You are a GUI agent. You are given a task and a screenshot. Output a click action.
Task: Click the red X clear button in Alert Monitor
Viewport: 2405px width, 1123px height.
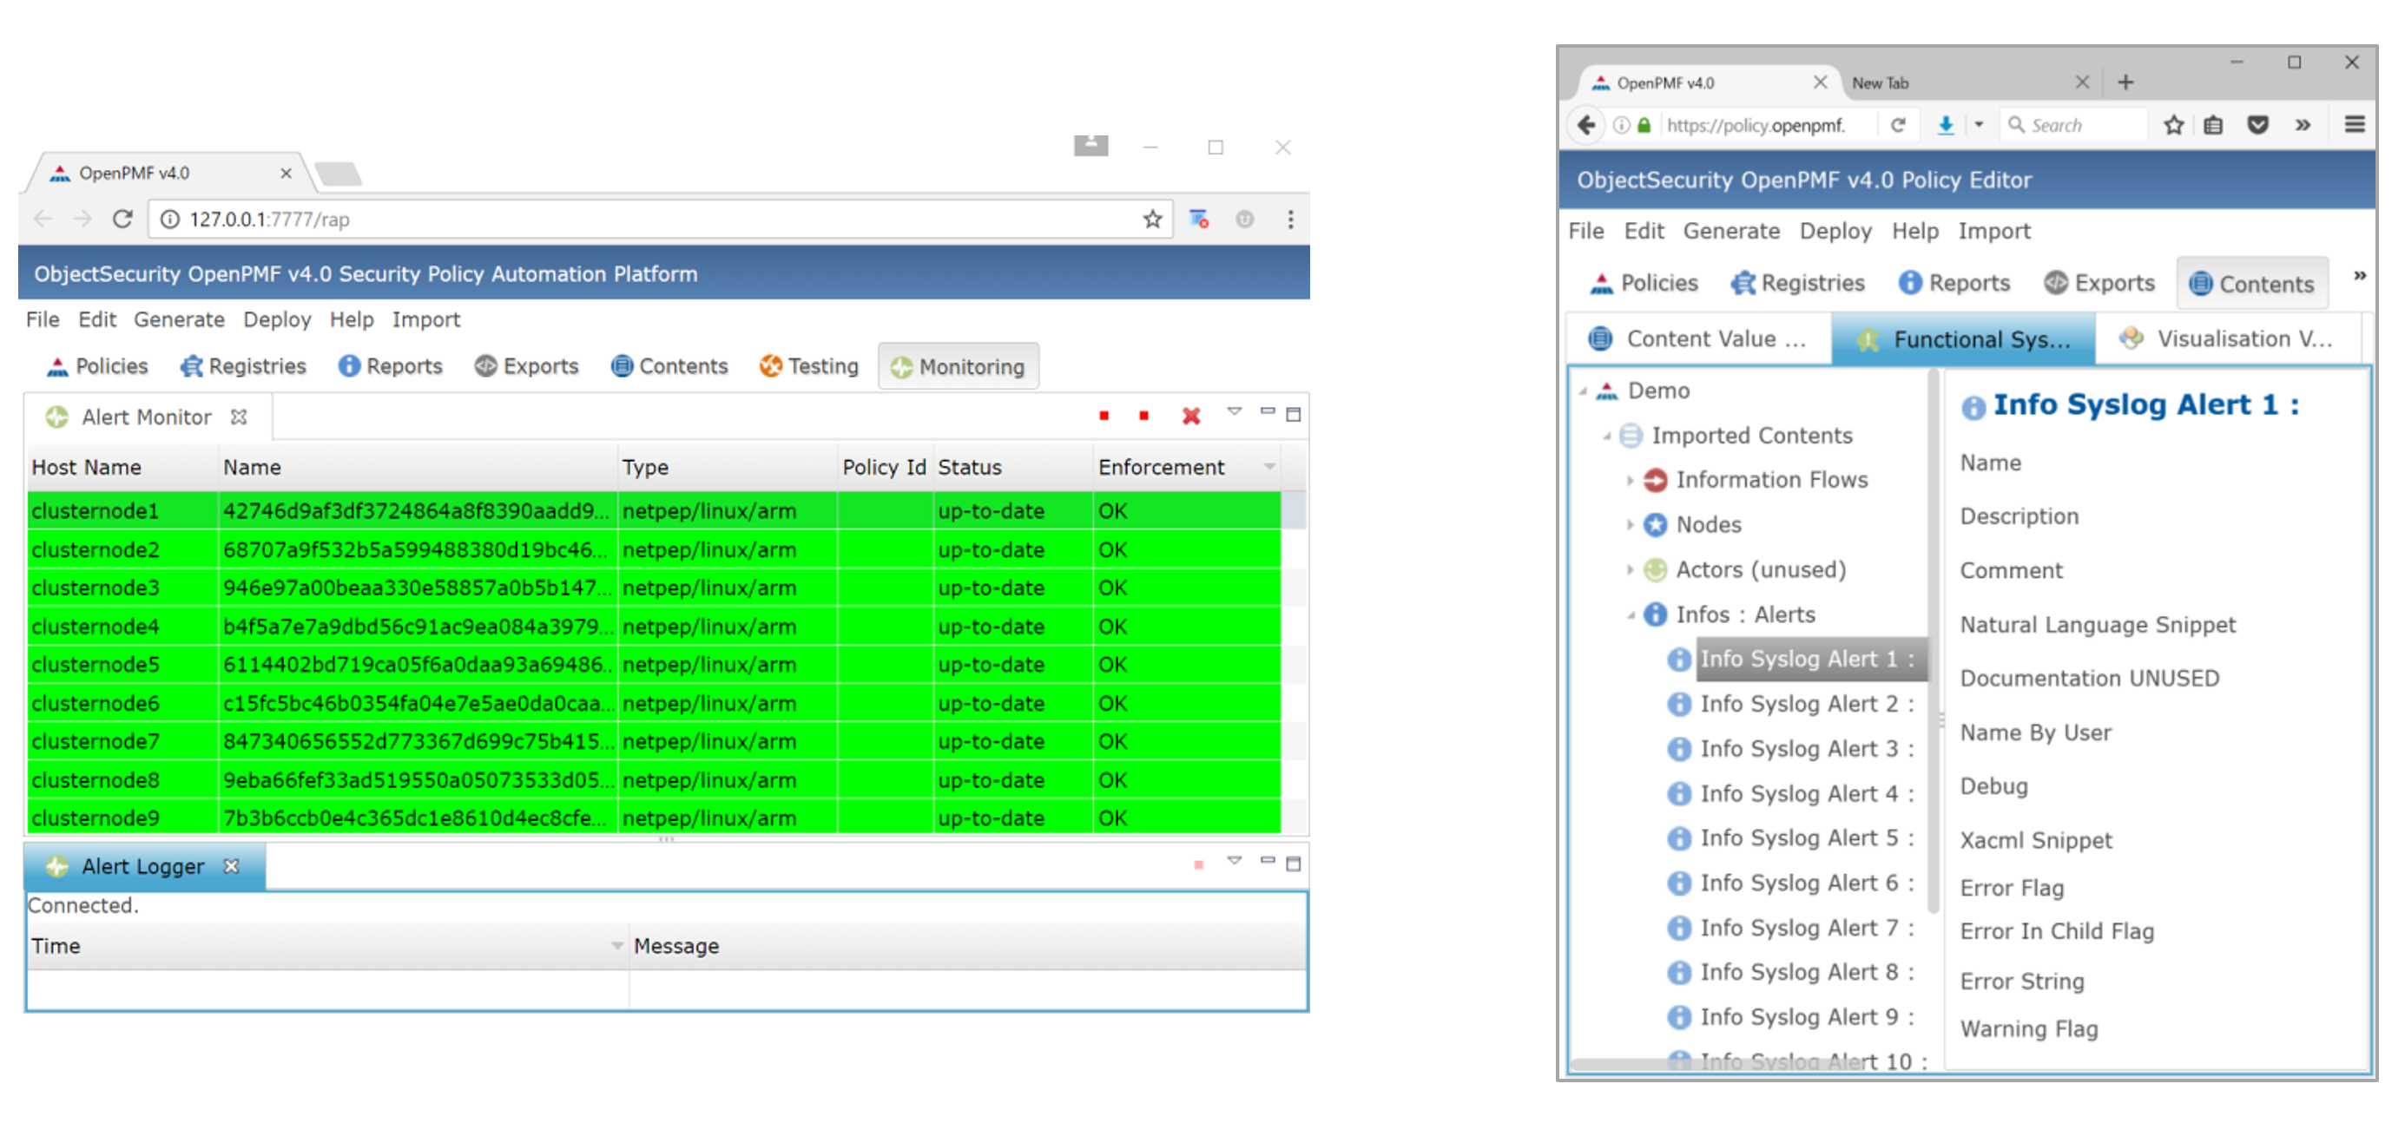pos(1191,416)
